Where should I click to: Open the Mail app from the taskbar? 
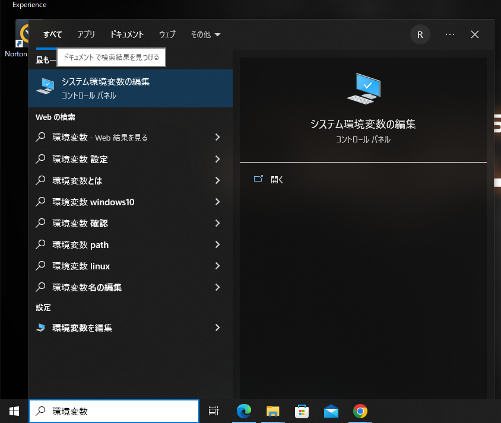pyautogui.click(x=331, y=411)
